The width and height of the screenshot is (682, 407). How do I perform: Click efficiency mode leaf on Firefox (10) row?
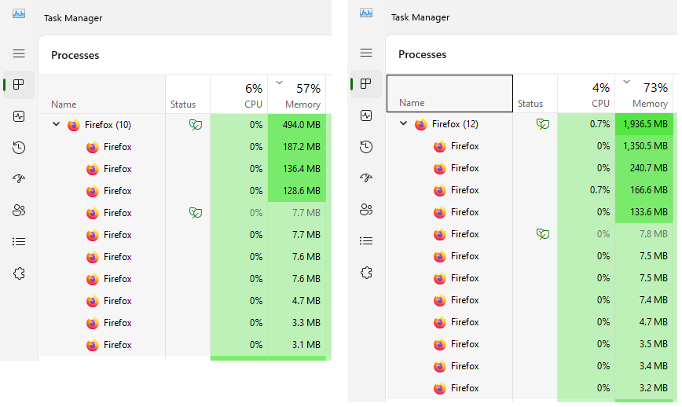click(x=195, y=125)
